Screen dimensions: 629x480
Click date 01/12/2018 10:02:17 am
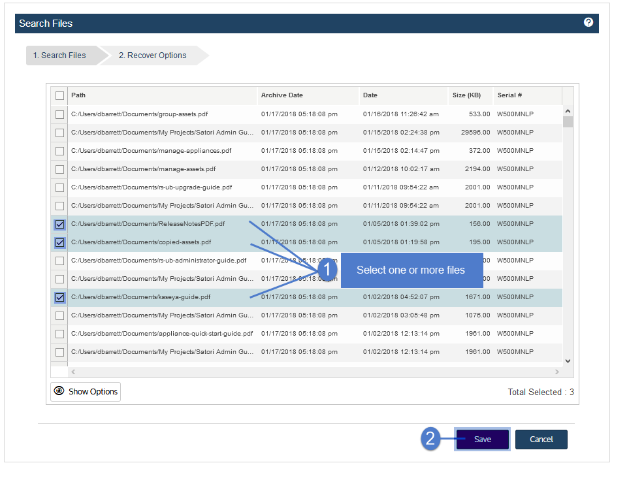click(x=401, y=169)
